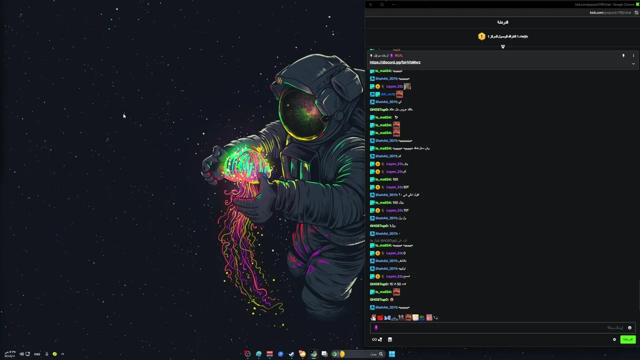Screen dimensions: 640x360
Task: Open network icon in system tray
Action: (27, 354)
